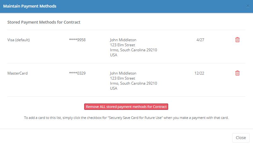
Task: Click the Irmo, South Carolina line under MasterCard
Action: 133,83
